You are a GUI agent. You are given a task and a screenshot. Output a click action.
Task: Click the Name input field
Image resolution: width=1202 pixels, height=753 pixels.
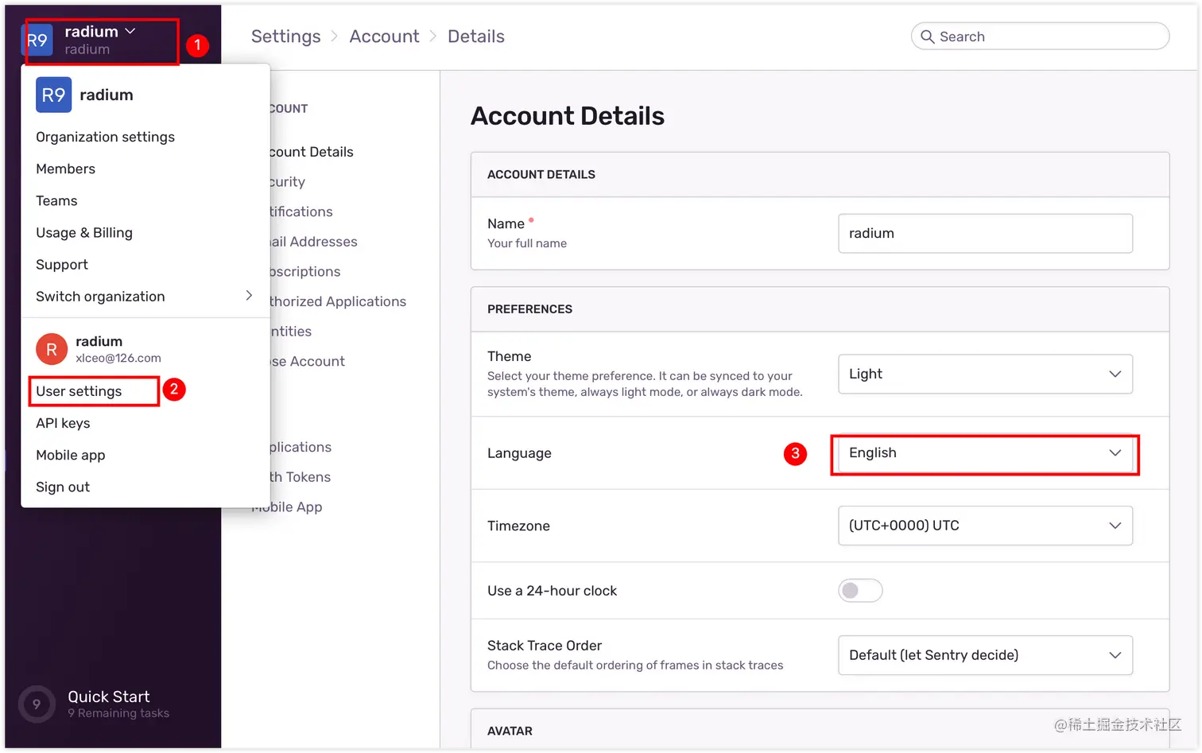coord(985,233)
